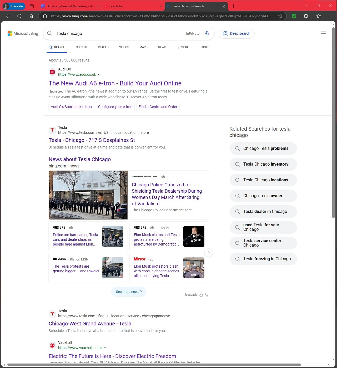Viewport: 337px width, 368px height.
Task: Switch to the IMAGES tab
Action: pos(103,47)
